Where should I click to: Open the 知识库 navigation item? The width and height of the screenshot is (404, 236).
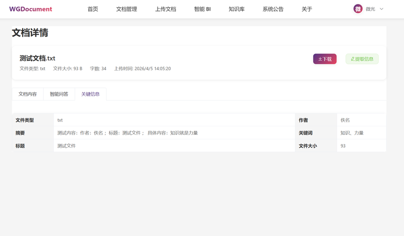[236, 9]
